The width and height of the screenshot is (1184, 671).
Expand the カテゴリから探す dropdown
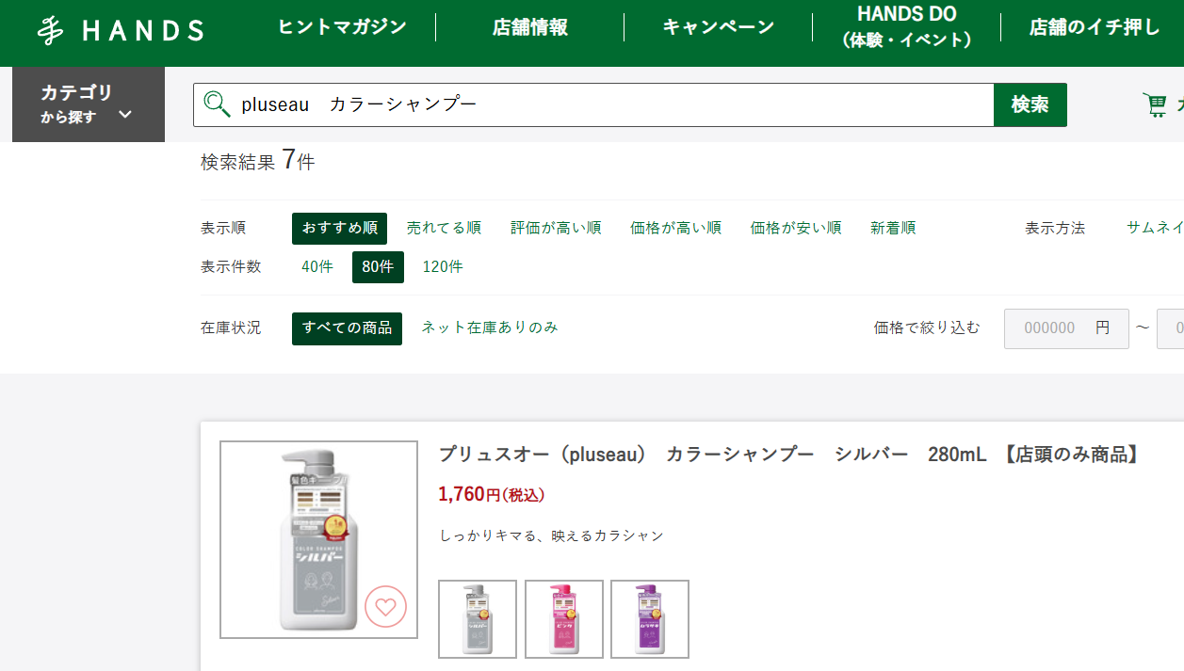pyautogui.click(x=89, y=104)
